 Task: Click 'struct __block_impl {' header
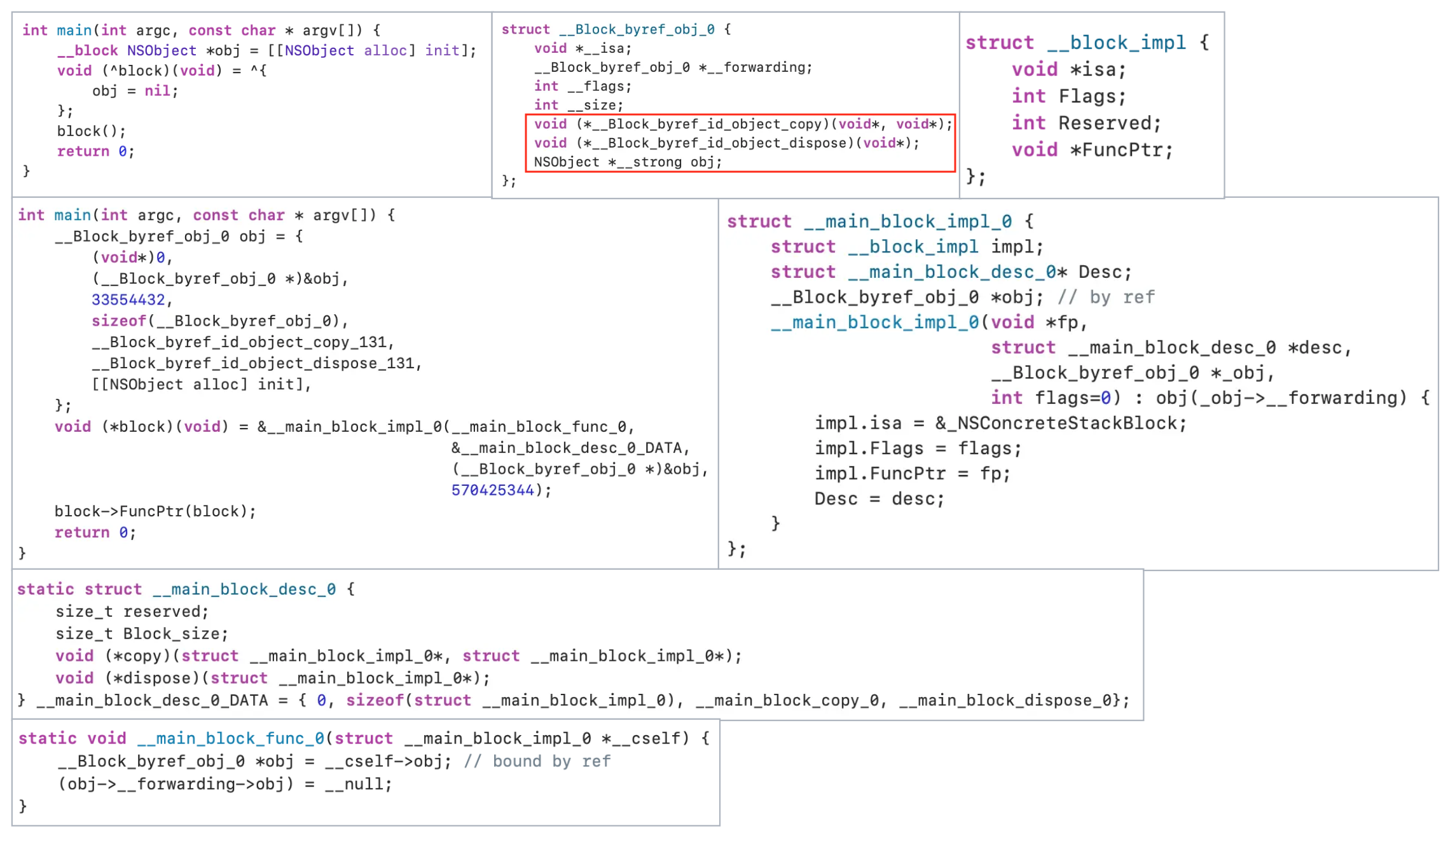(1087, 43)
